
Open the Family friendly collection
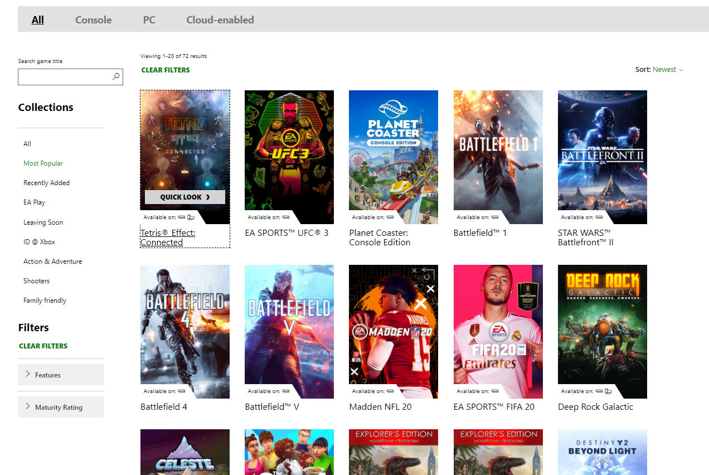[x=45, y=300]
